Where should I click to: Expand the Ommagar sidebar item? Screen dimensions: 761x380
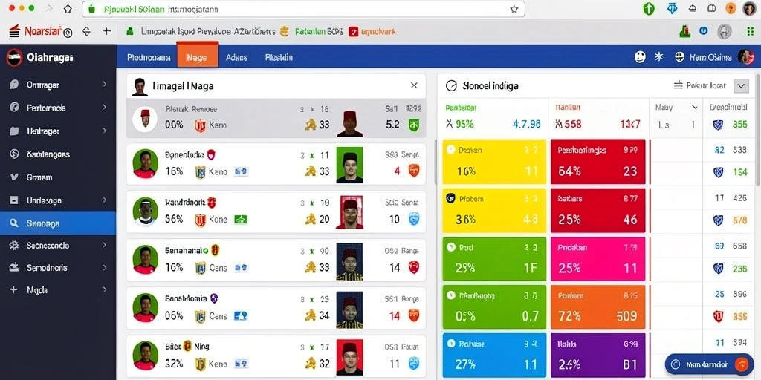click(104, 85)
